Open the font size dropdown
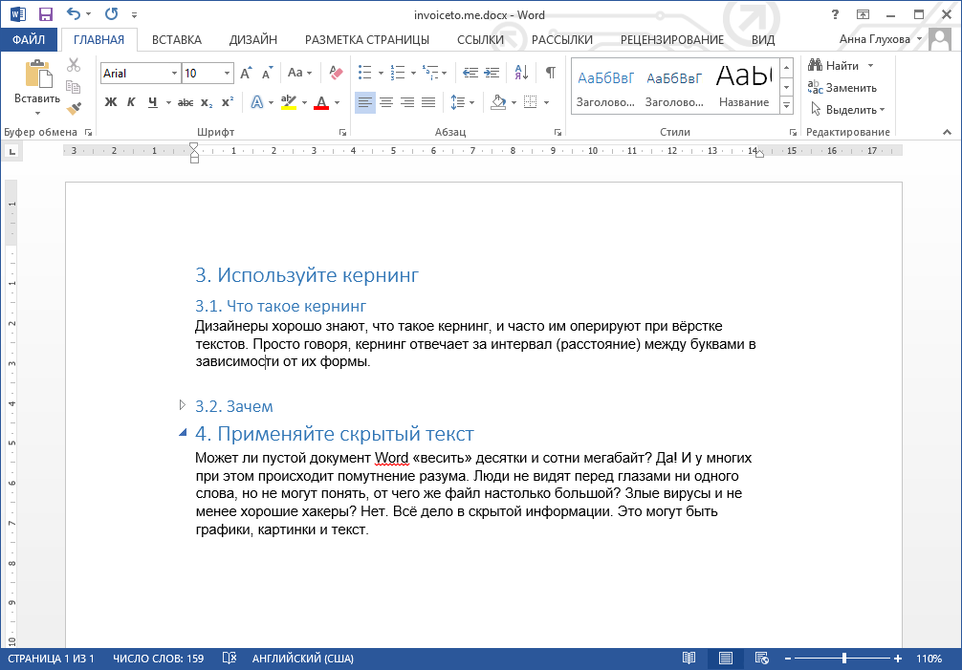This screenshot has height=670, width=962. (226, 73)
